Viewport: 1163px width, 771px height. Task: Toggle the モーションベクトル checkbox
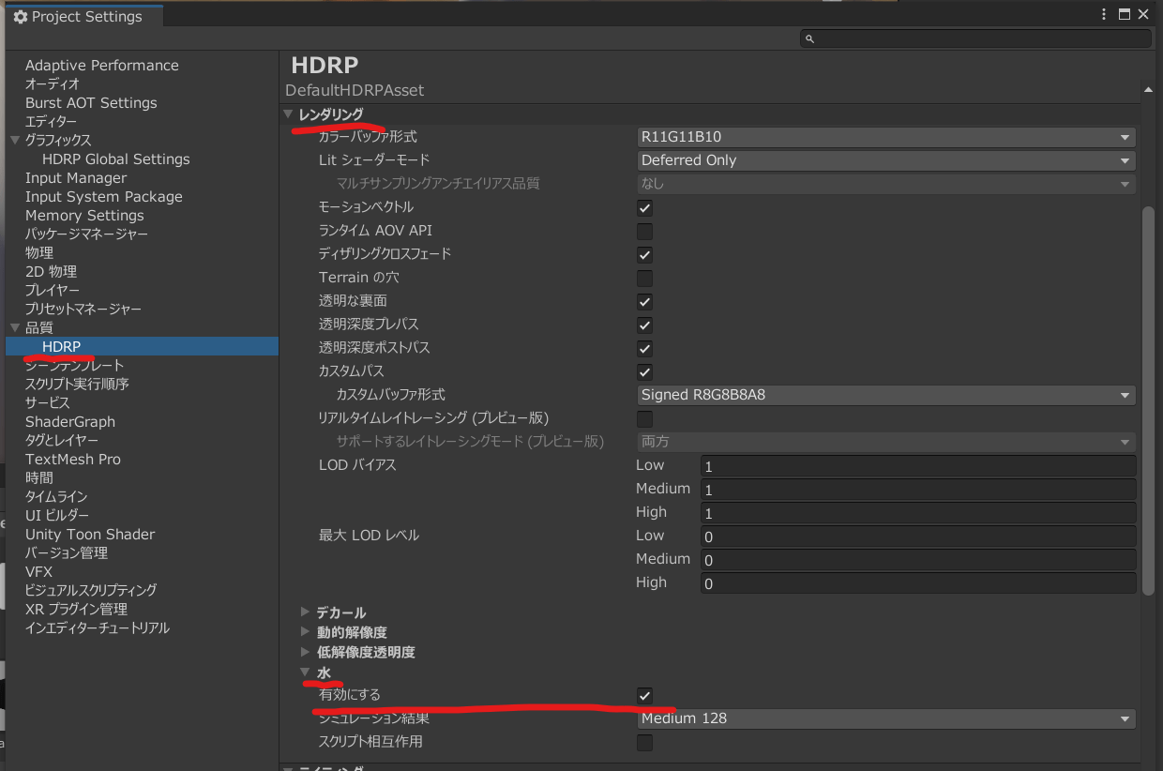click(644, 207)
